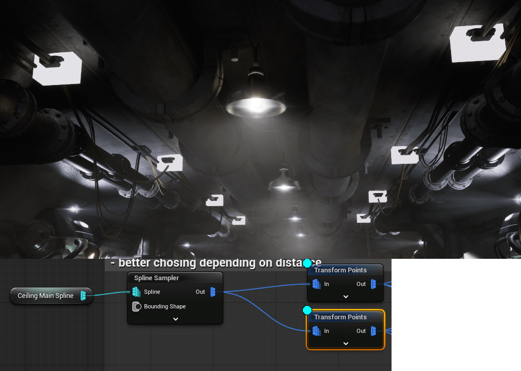Image resolution: width=521 pixels, height=371 pixels.
Task: Select the upper Transform Points node title
Action: click(x=340, y=270)
